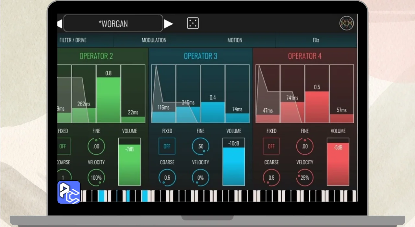Image resolution: width=415 pixels, height=227 pixels.
Task: Select the FXs tab
Action: (x=316, y=40)
